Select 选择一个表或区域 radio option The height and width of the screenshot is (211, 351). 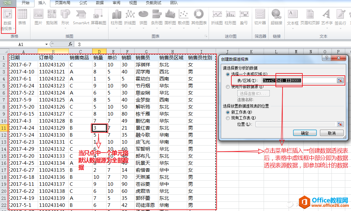(228, 74)
